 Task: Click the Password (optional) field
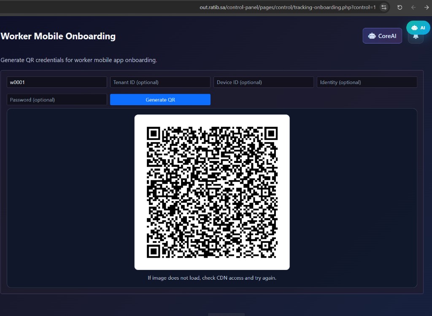coord(57,100)
